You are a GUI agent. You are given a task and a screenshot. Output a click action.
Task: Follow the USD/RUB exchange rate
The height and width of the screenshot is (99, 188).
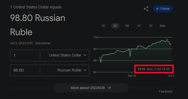163,9
